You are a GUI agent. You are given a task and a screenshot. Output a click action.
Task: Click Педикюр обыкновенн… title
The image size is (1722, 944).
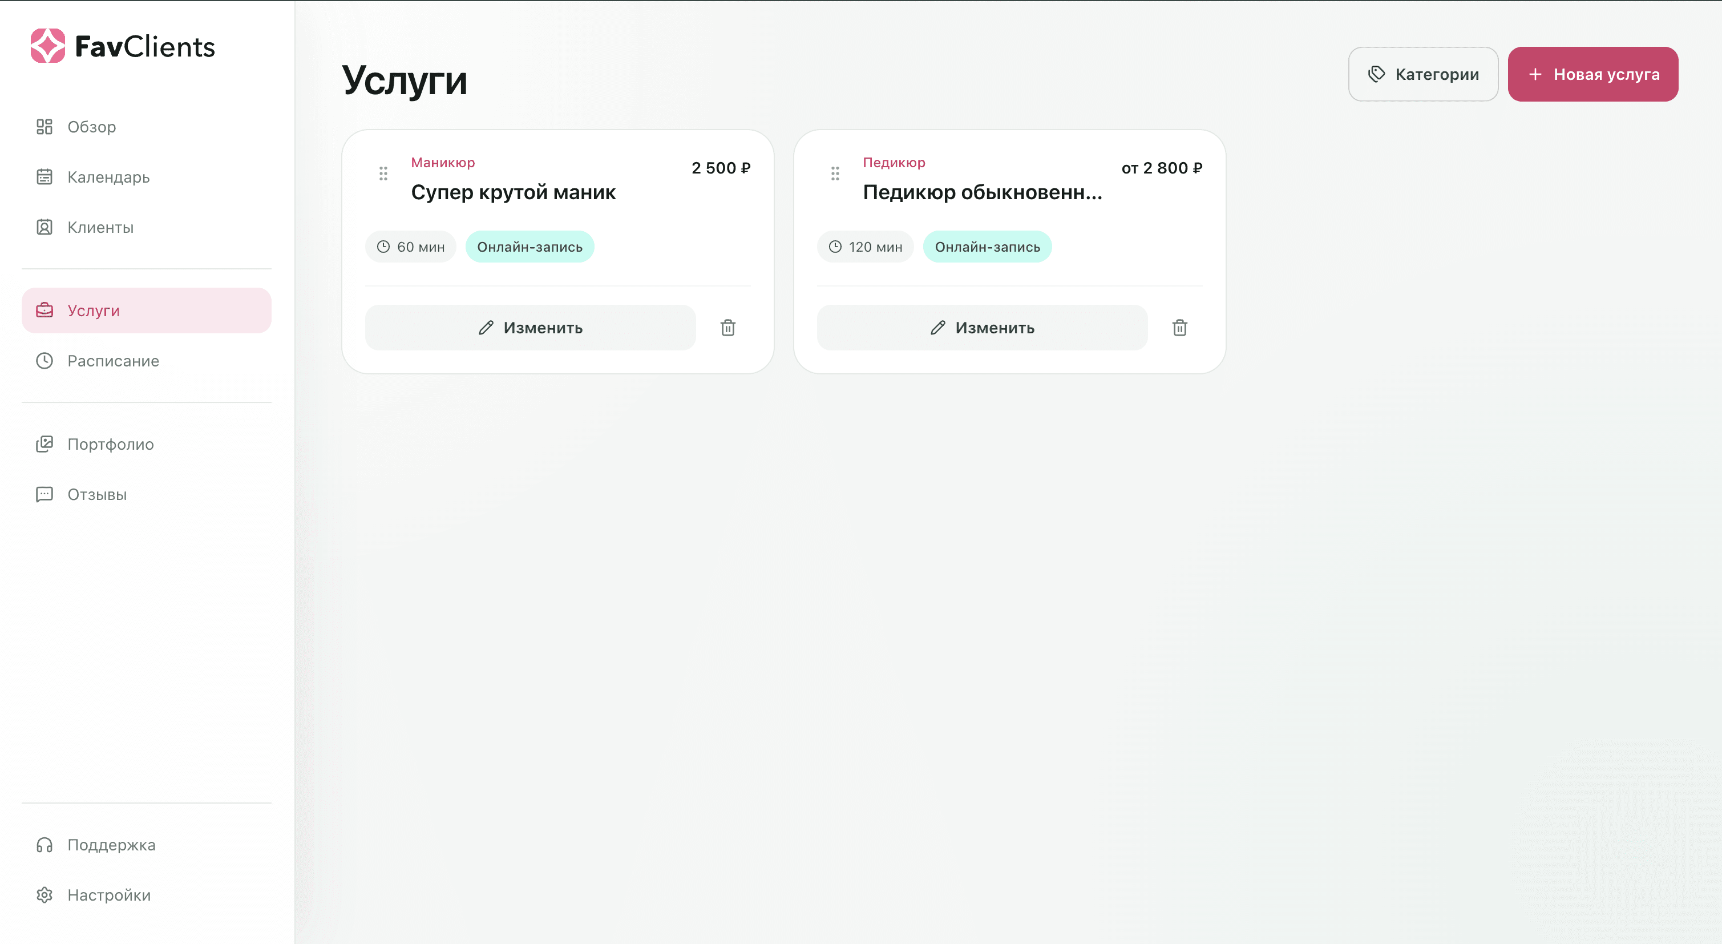pyautogui.click(x=982, y=192)
